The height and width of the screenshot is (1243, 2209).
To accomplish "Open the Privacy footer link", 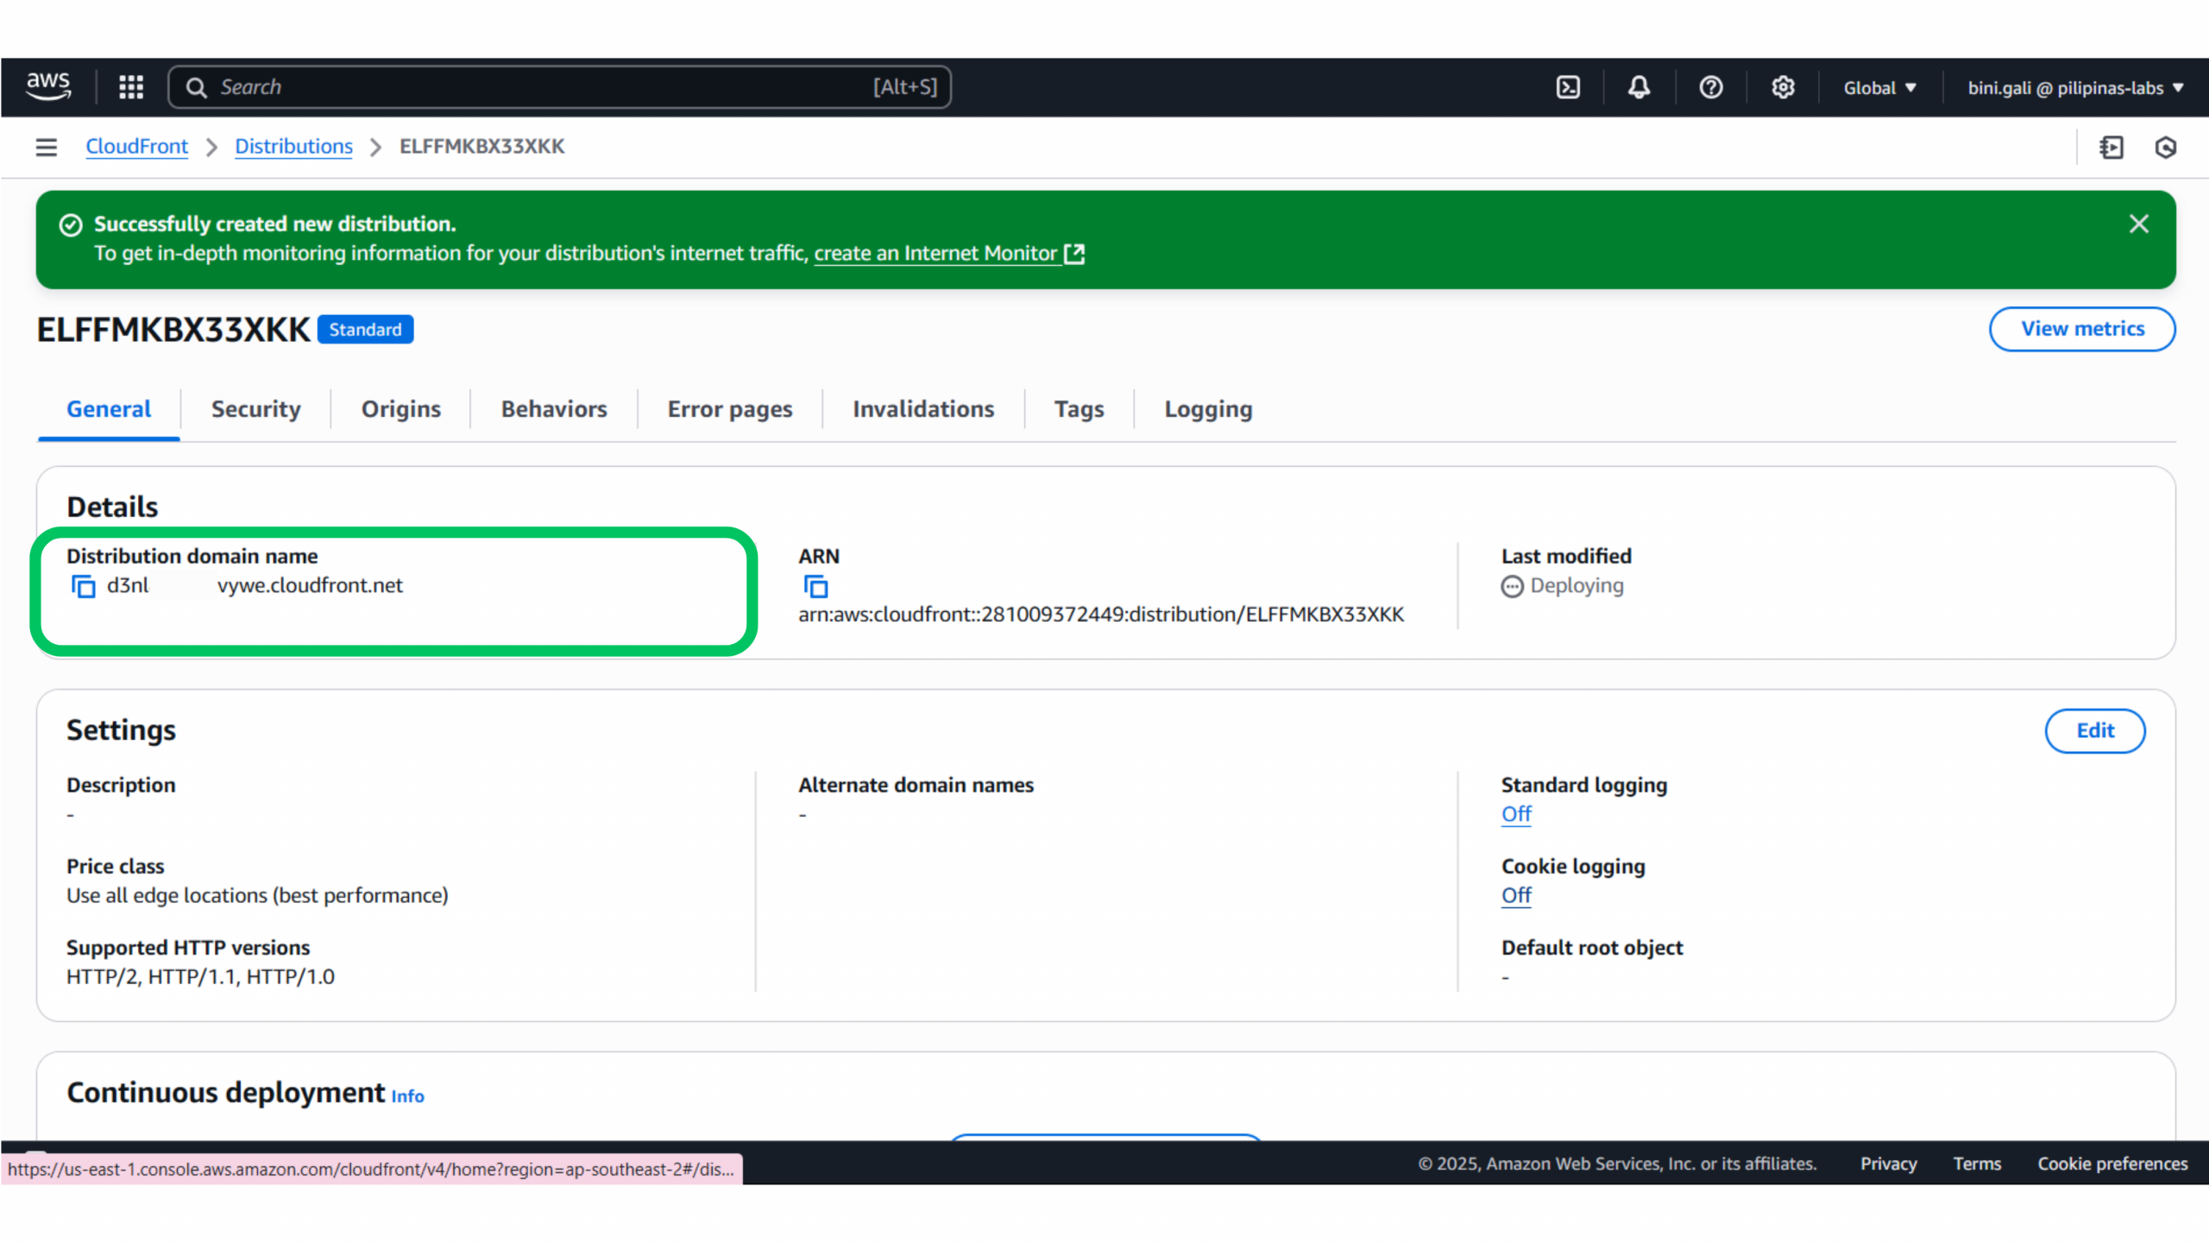I will pos(1888,1164).
